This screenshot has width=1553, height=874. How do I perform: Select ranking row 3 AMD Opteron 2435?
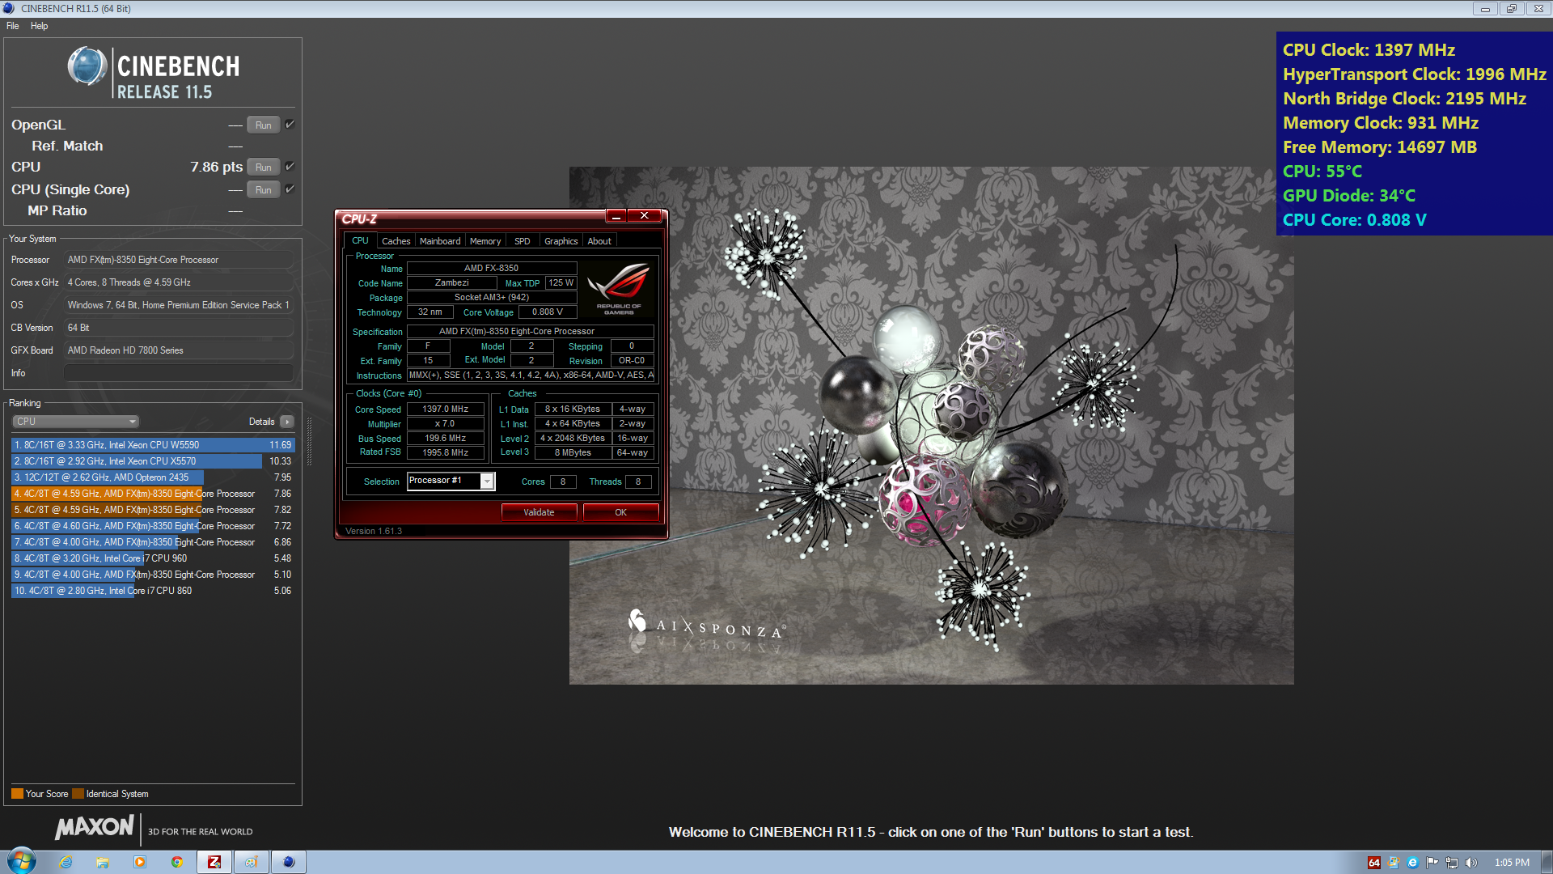coord(153,477)
